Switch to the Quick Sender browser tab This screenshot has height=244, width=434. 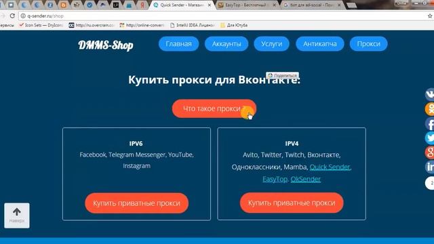[181, 5]
